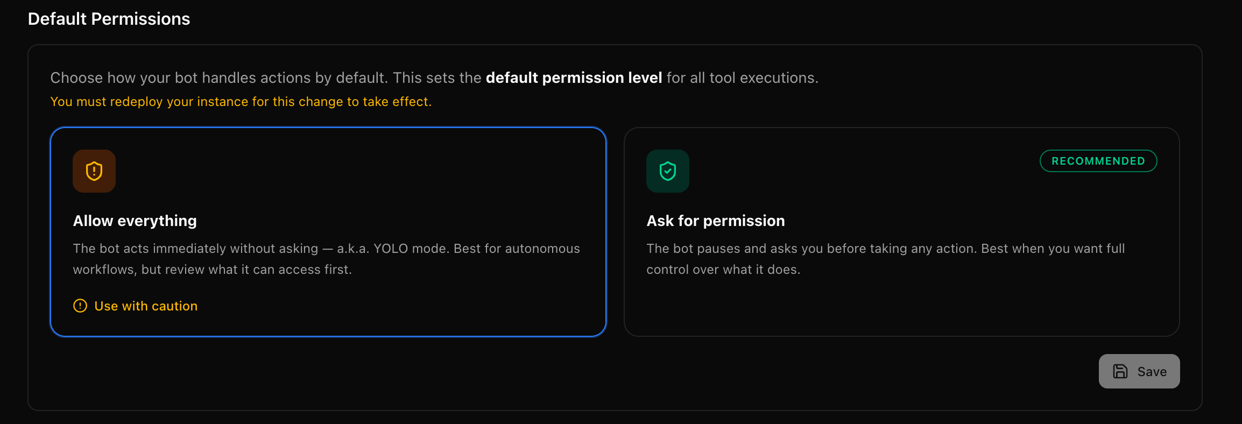Click the caution circle exclamation icon
This screenshot has height=424, width=1242.
pyautogui.click(x=80, y=306)
